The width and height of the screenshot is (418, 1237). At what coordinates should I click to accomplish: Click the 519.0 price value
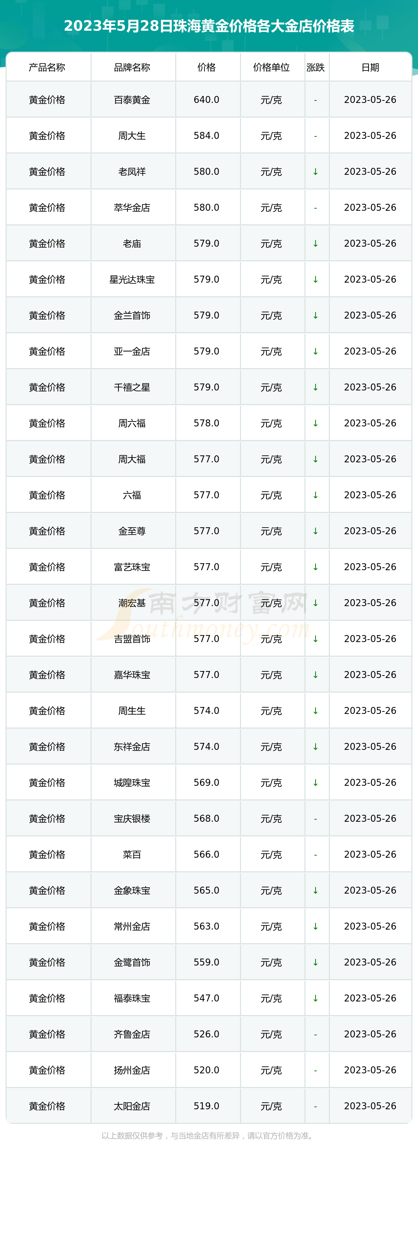[x=207, y=1106]
